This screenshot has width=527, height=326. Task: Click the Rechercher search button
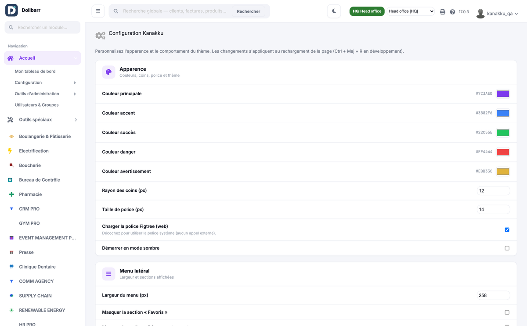coord(249,11)
